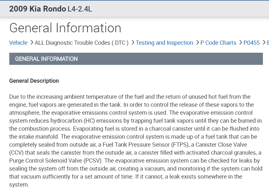Click the General Description subheading

click(34, 81)
